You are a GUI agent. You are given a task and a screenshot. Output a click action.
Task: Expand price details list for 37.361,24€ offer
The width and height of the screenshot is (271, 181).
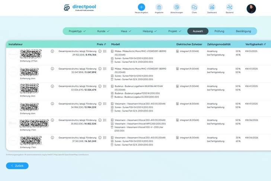coord(105,138)
